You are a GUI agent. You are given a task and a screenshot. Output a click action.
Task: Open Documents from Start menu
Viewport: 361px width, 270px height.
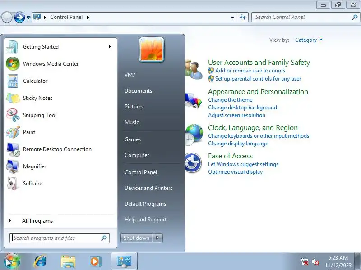pyautogui.click(x=138, y=91)
